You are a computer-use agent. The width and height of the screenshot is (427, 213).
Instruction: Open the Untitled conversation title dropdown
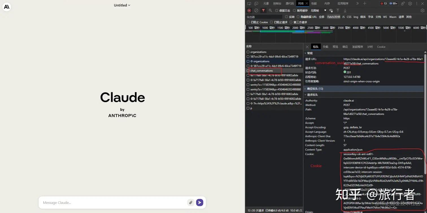pos(122,5)
